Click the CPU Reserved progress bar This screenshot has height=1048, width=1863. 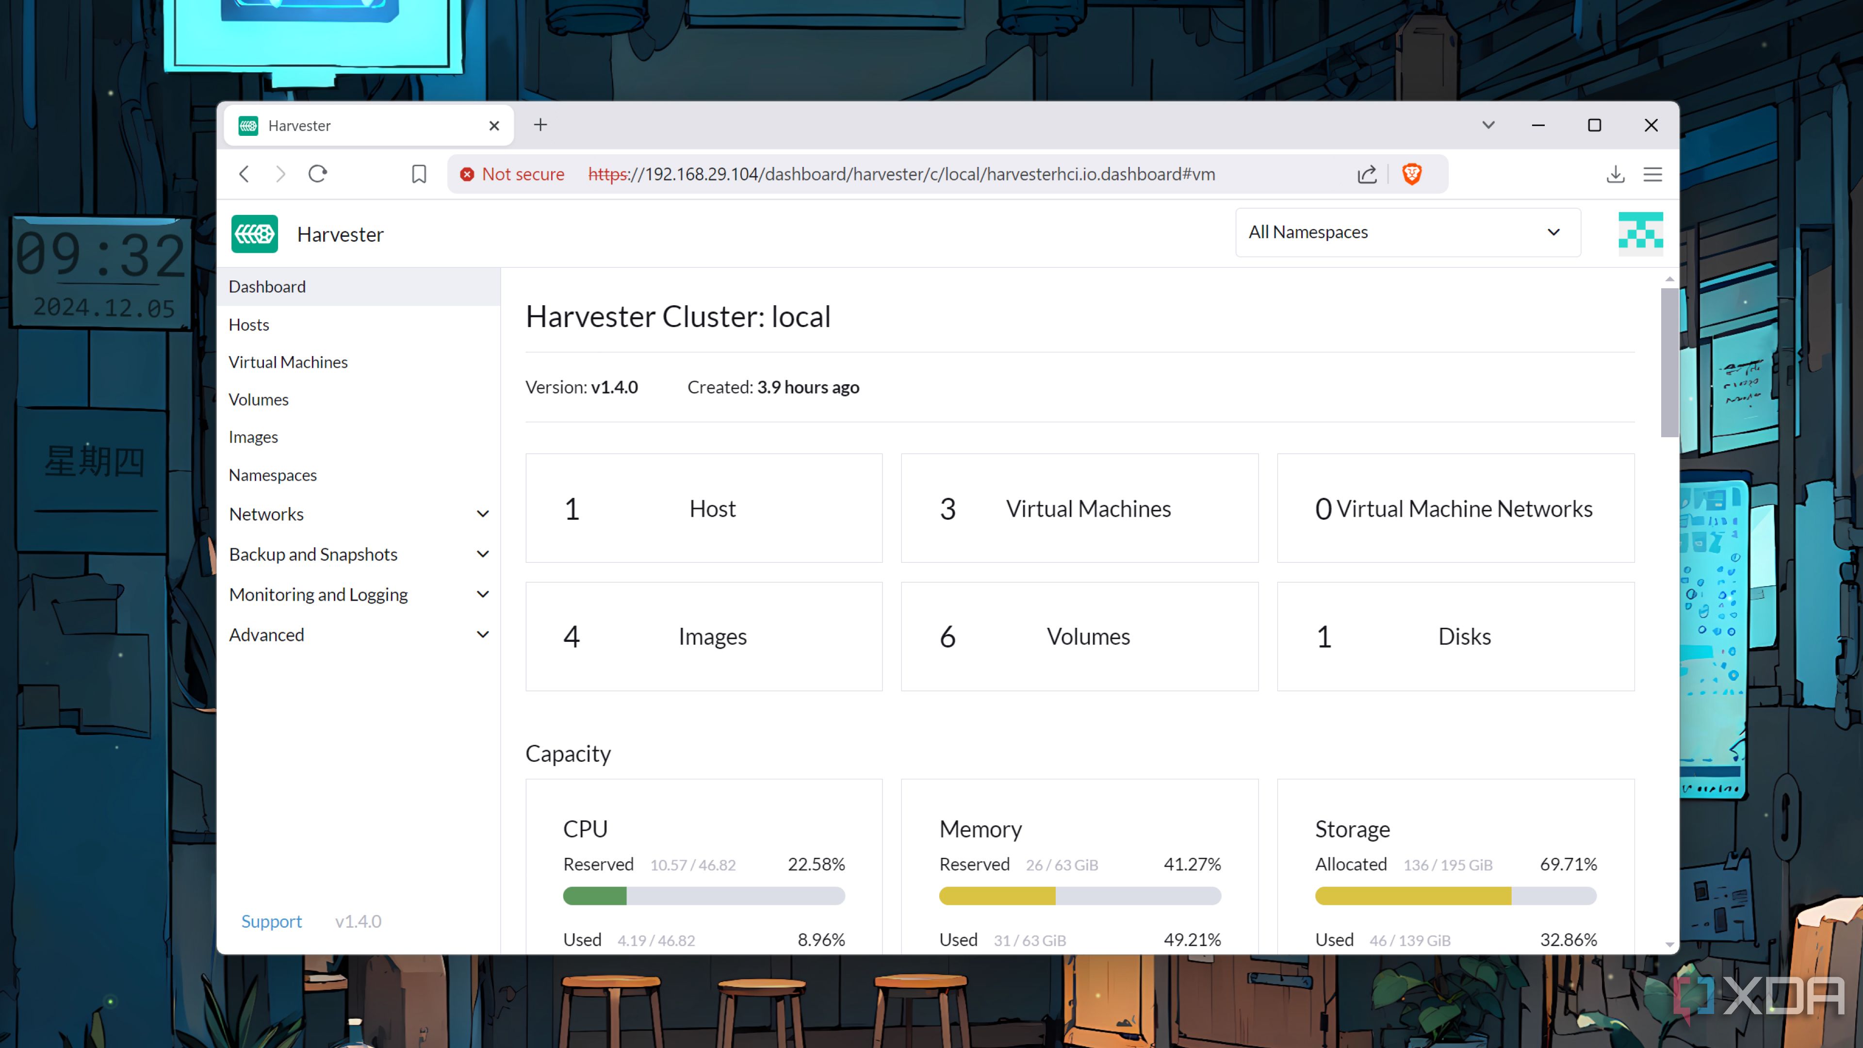point(703,896)
